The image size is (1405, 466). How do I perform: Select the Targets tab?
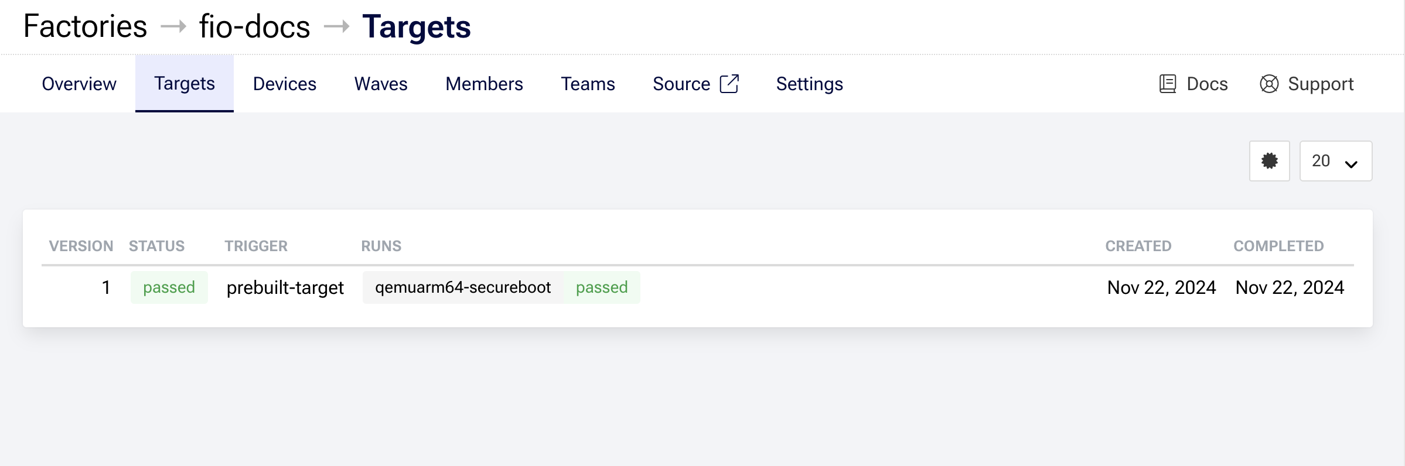pos(185,84)
